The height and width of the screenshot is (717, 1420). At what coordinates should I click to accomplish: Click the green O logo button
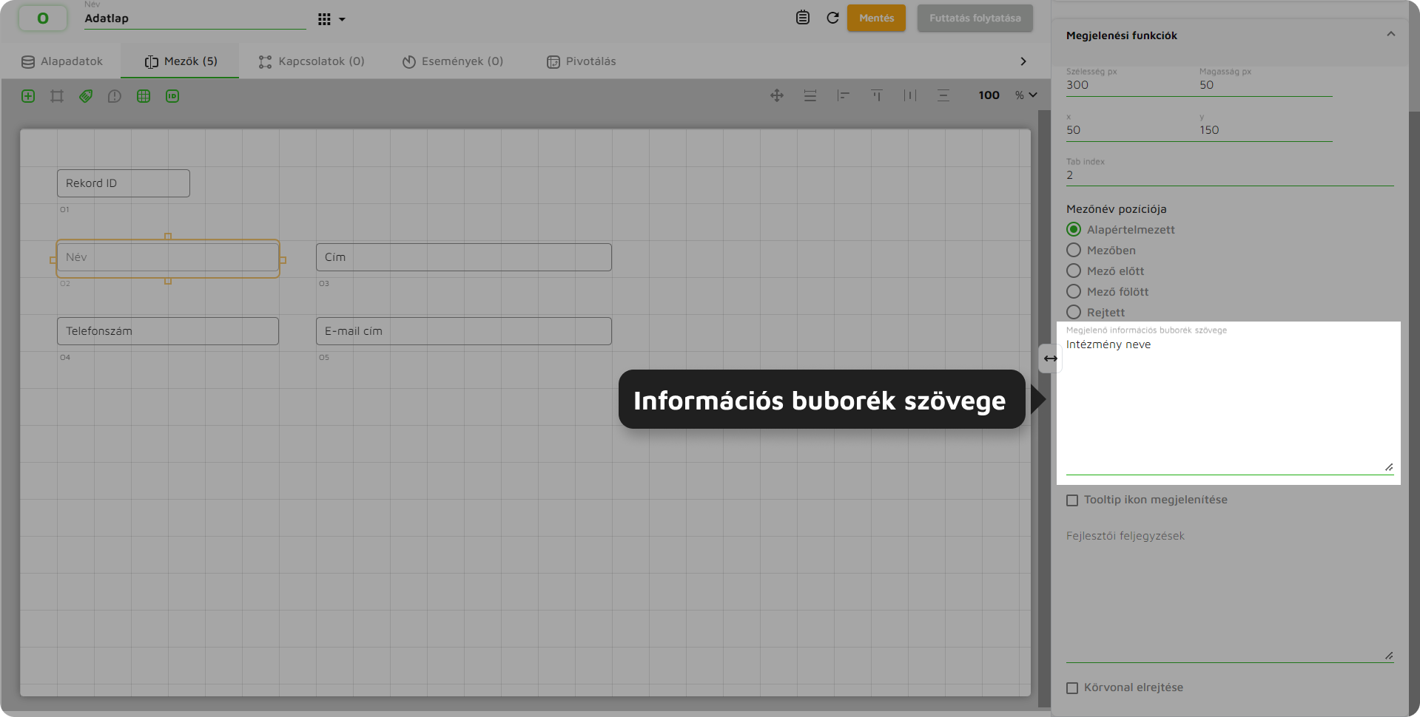coord(43,18)
